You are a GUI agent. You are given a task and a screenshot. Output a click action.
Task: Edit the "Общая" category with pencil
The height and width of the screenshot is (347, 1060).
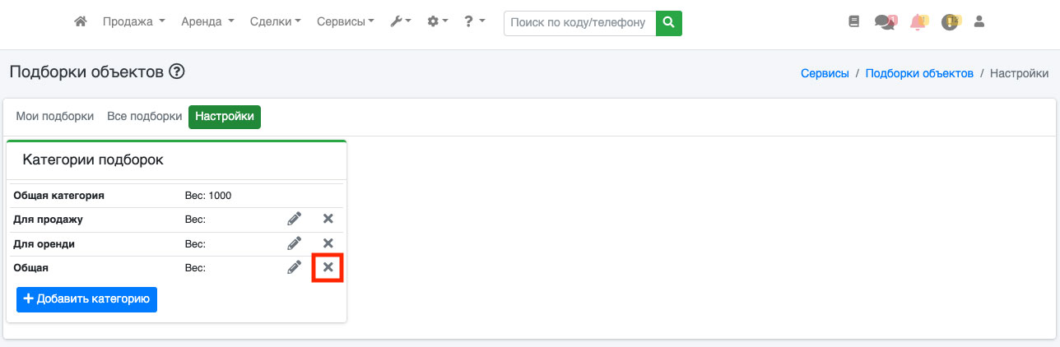pyautogui.click(x=294, y=267)
